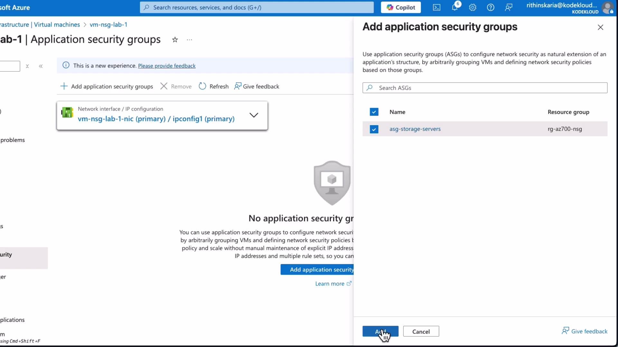Screen dimensions: 618x347
Task: Open the Help question mark menu
Action: pyautogui.click(x=491, y=7)
